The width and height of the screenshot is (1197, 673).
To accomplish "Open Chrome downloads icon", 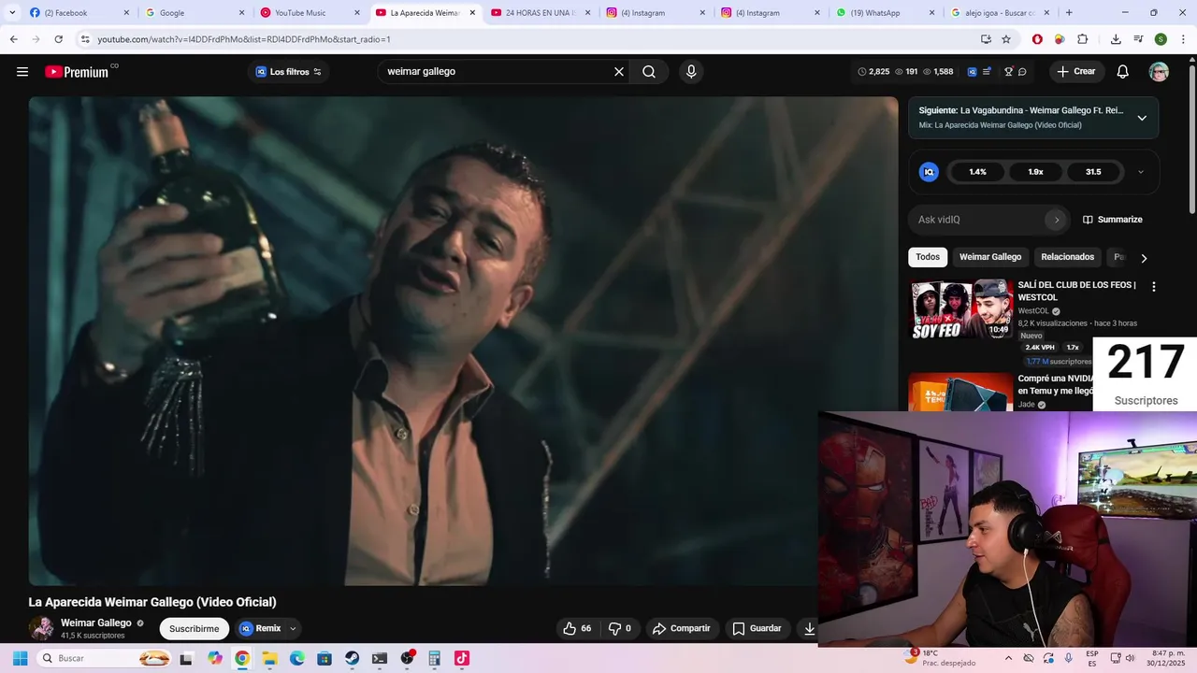I will tap(1116, 39).
